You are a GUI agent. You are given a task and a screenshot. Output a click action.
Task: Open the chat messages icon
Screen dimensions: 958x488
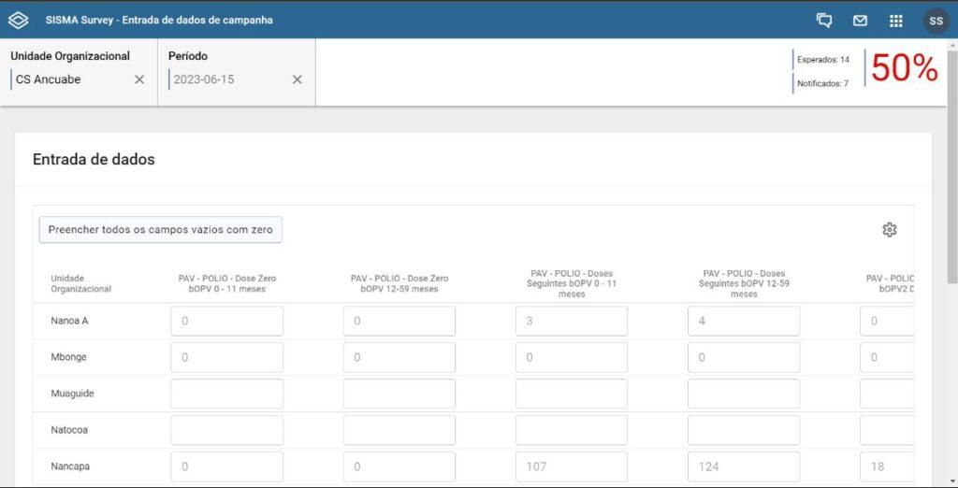pyautogui.click(x=824, y=21)
